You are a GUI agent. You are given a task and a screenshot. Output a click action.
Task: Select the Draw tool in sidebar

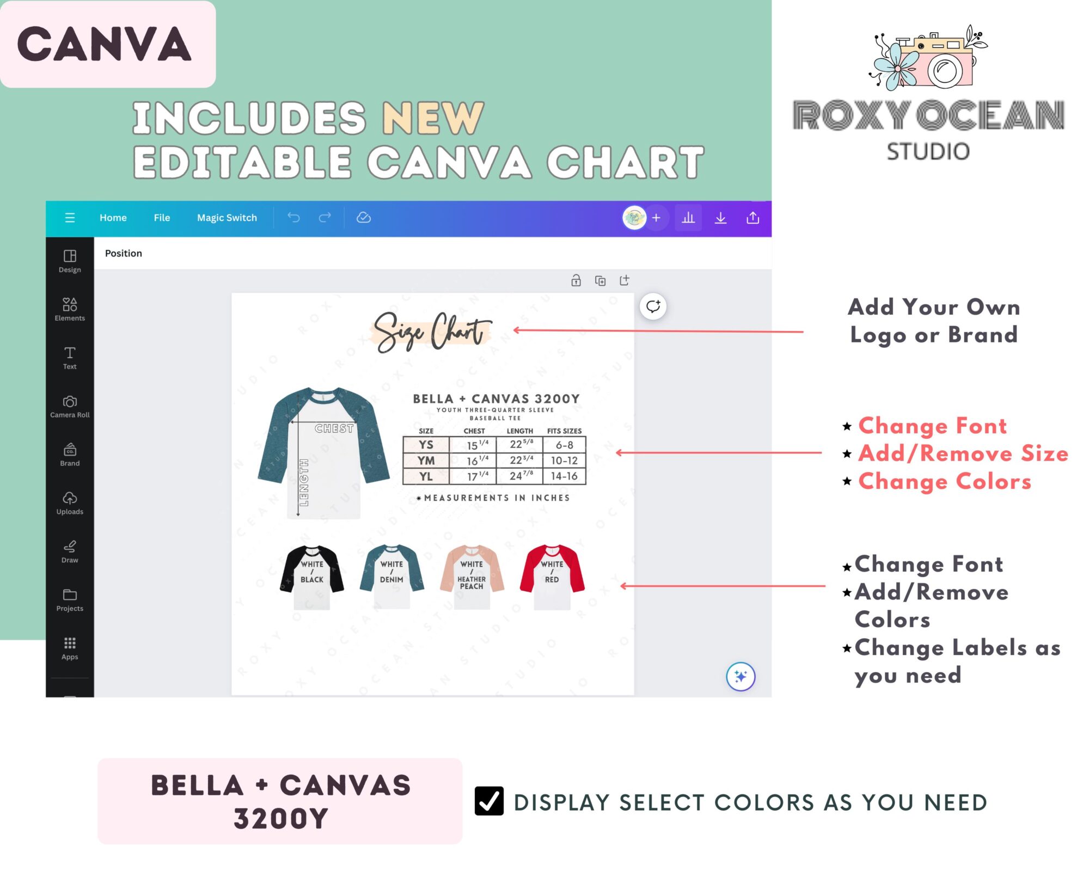click(x=70, y=551)
